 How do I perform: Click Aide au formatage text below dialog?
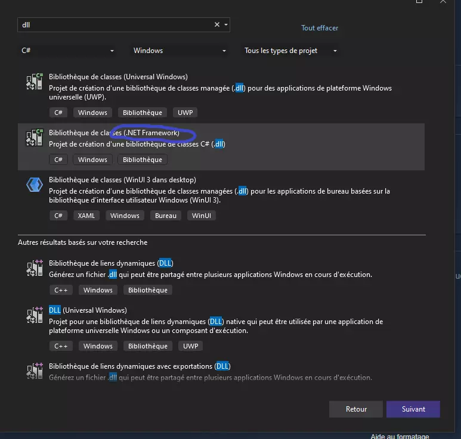coord(400,436)
